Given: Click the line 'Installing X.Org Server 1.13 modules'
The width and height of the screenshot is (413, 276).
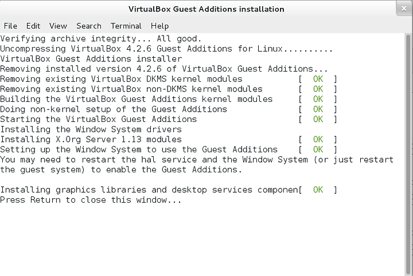Looking at the screenshot, I should (91, 139).
